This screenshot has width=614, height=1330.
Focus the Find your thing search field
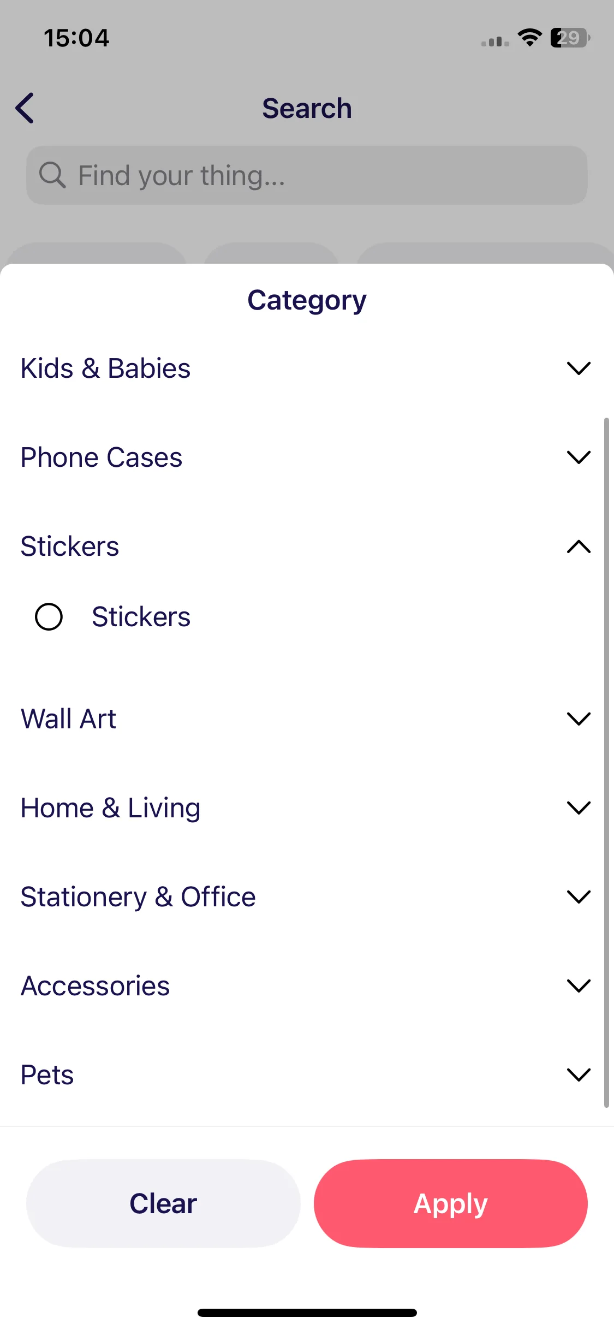307,175
